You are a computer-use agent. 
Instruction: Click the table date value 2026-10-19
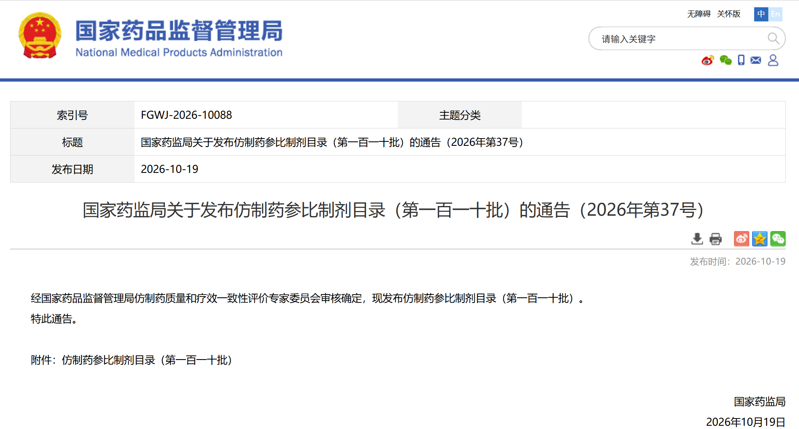click(169, 169)
